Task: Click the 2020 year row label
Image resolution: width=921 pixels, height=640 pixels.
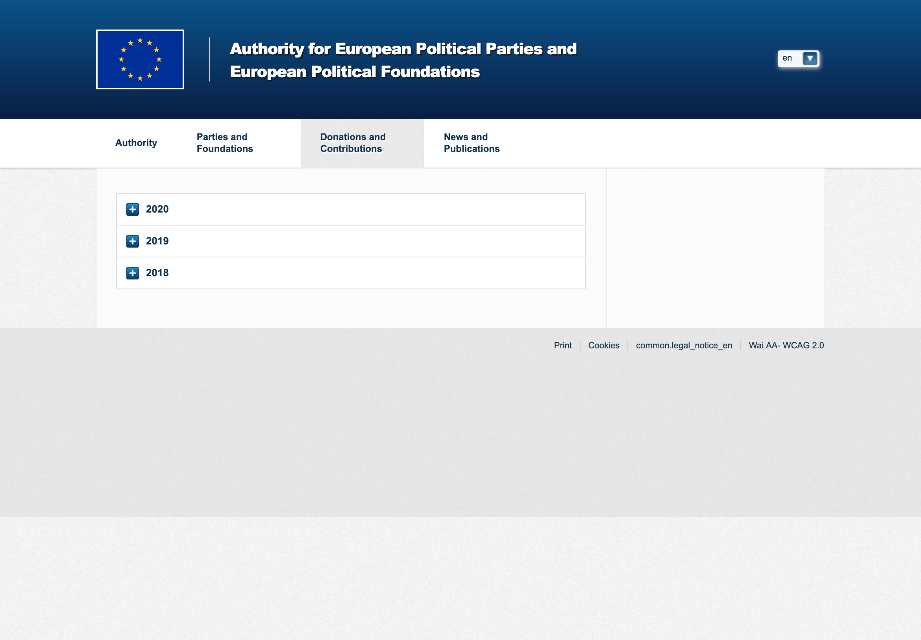Action: point(157,209)
